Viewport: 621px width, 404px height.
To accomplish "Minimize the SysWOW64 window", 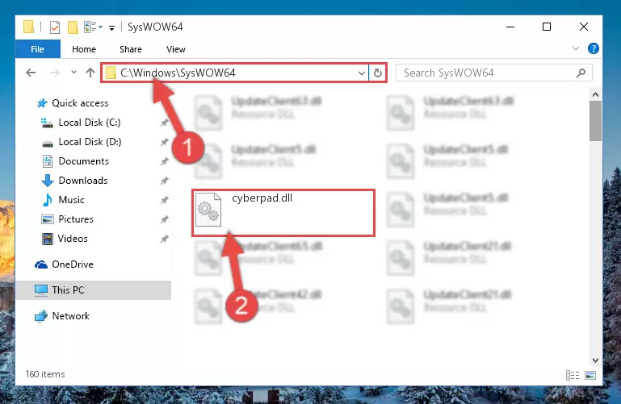I will click(x=510, y=27).
